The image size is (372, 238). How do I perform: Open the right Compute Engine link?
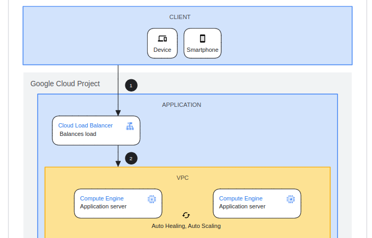coord(241,198)
